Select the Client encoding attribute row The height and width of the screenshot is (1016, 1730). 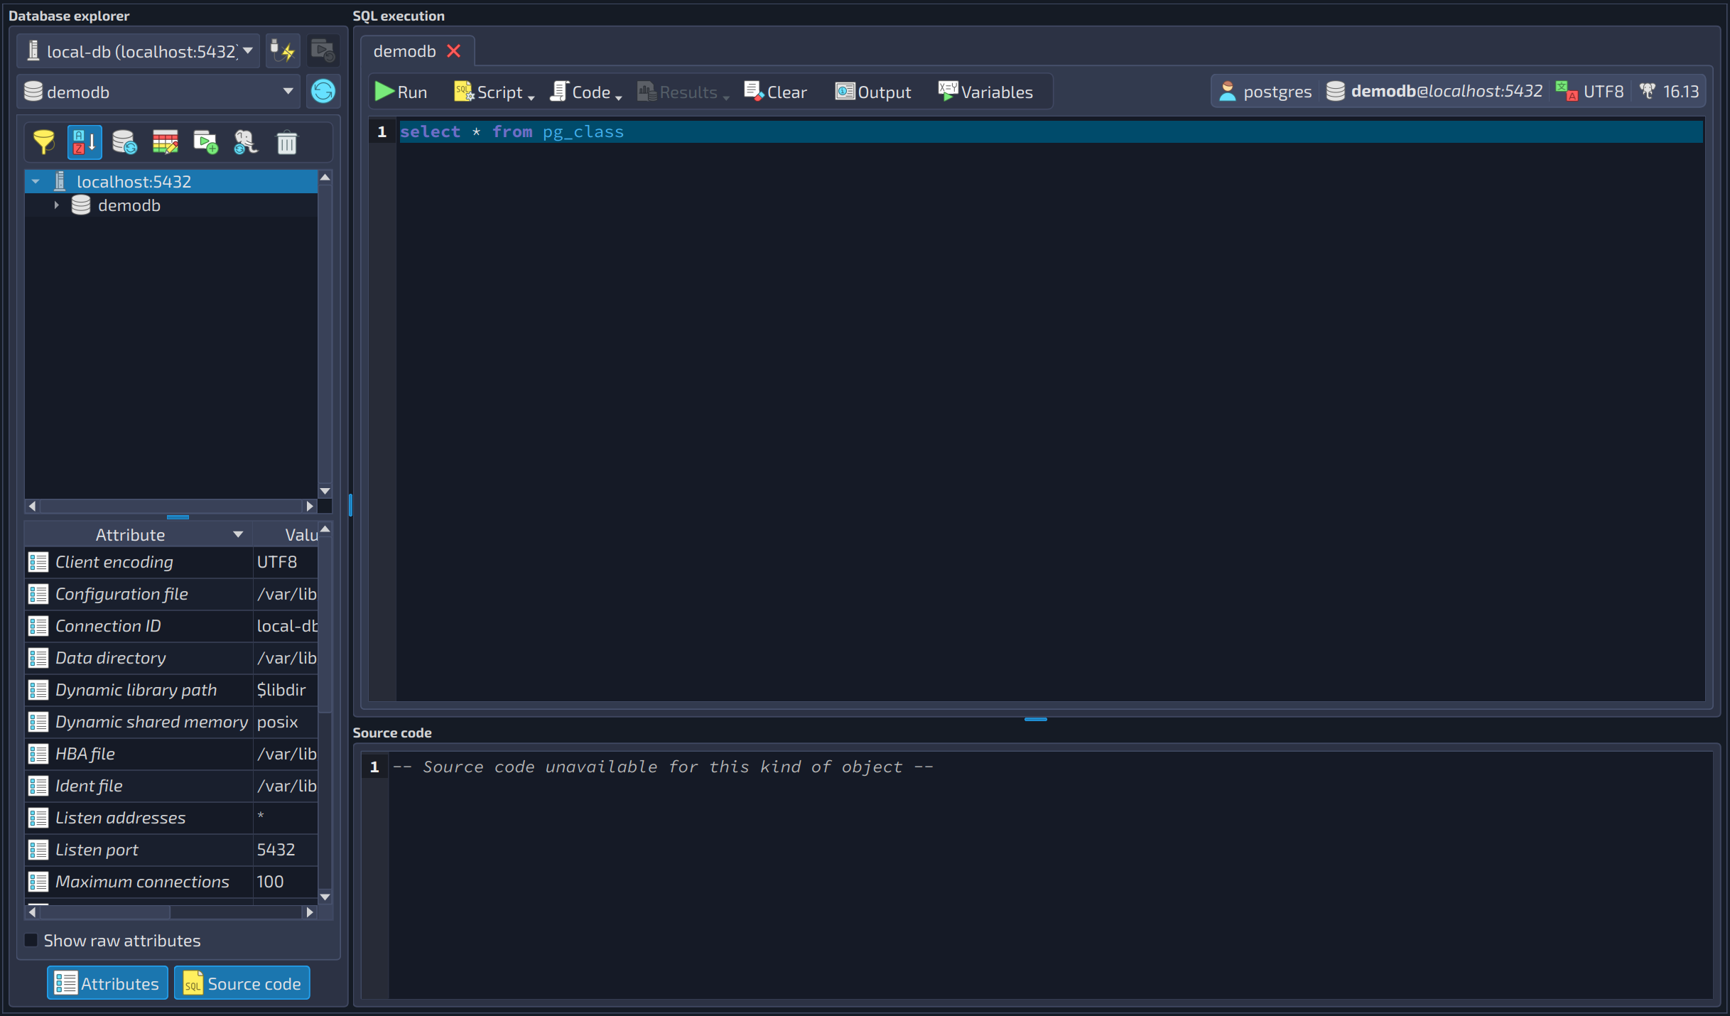pyautogui.click(x=171, y=562)
